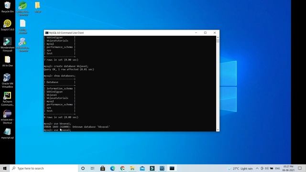
Task: Open the volume control in the tray
Action: tap(267, 168)
